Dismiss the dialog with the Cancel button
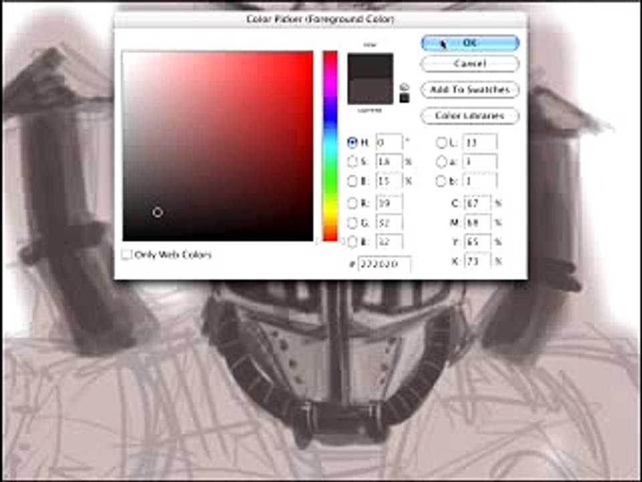This screenshot has width=642, height=482. click(x=470, y=64)
